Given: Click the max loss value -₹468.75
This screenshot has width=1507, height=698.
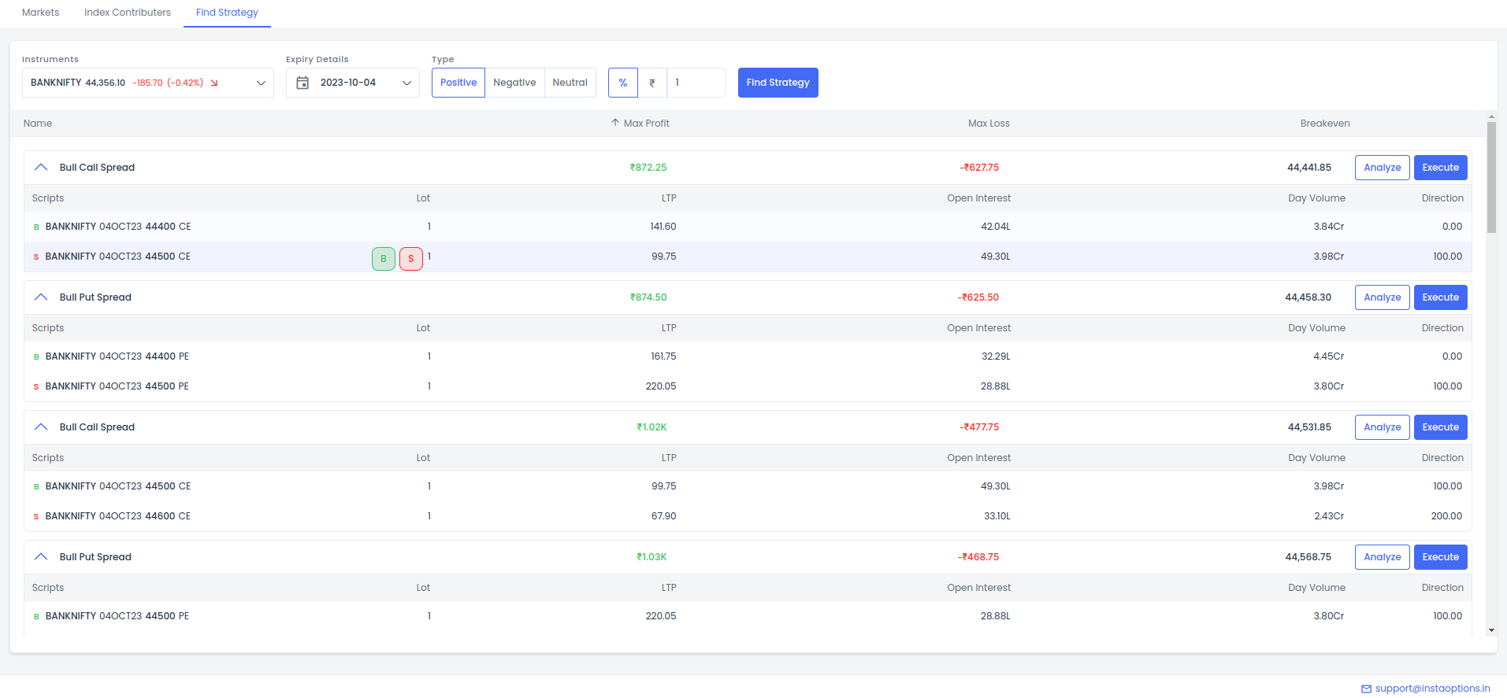Looking at the screenshot, I should 978,557.
